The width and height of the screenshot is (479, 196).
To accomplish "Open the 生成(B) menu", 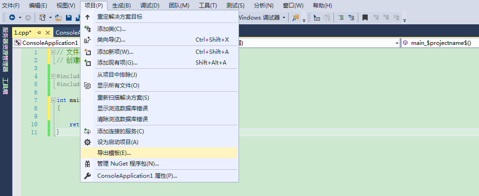I will (x=122, y=6).
